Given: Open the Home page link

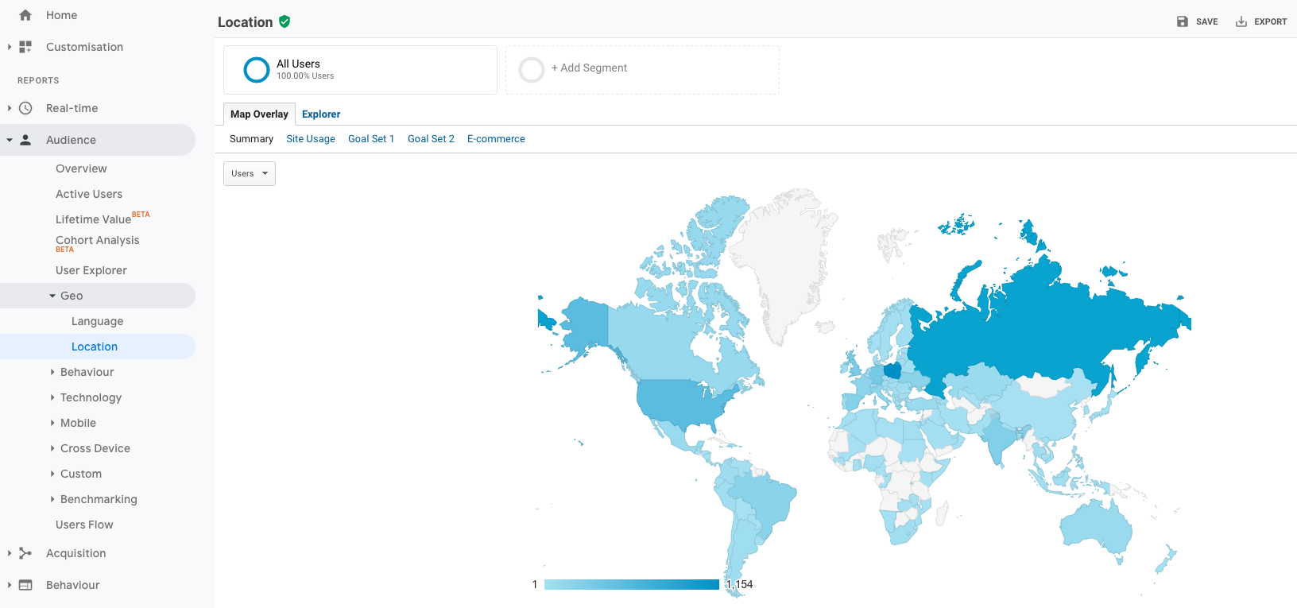Looking at the screenshot, I should click(x=61, y=15).
